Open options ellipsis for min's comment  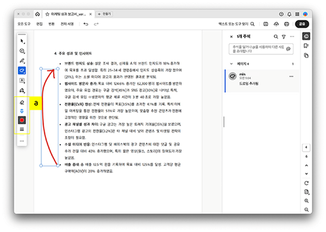pyautogui.click(x=291, y=76)
